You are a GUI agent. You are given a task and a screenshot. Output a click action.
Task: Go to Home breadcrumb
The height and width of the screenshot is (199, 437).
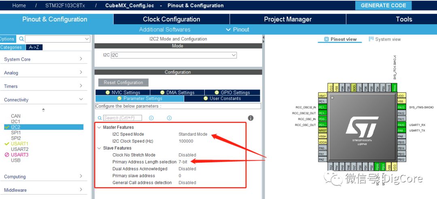tap(19, 6)
